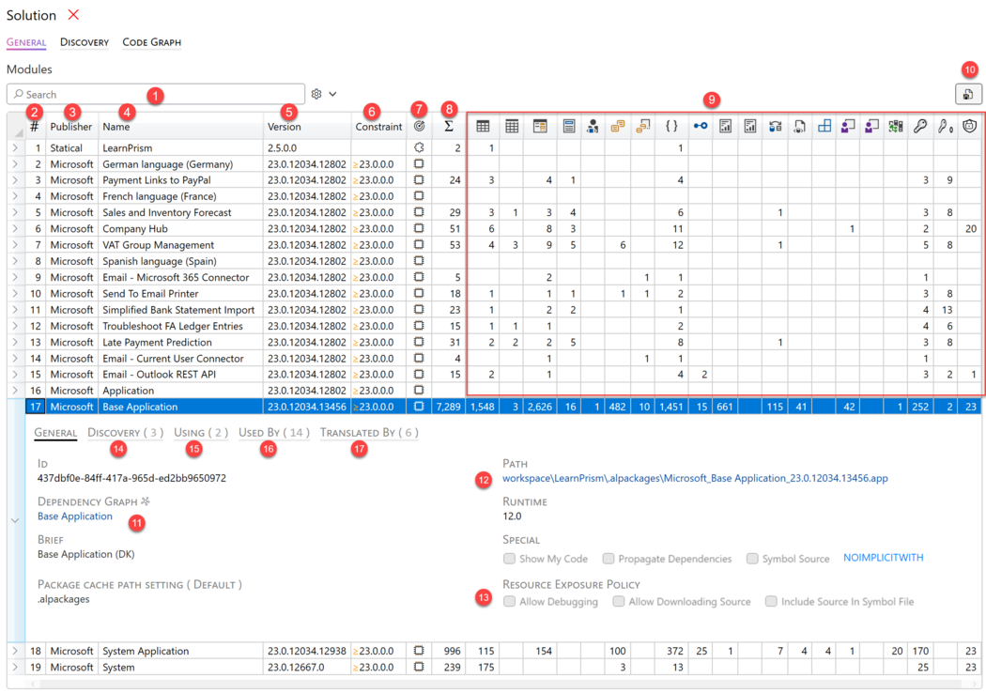Click the curly braces codeunit column icon

point(671,127)
